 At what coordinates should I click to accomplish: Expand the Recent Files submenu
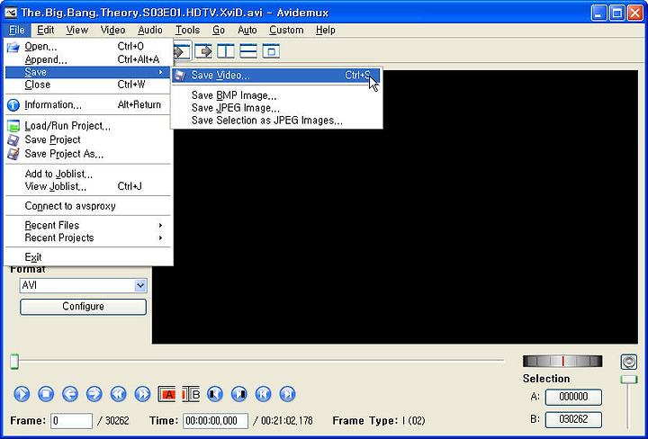tap(87, 225)
